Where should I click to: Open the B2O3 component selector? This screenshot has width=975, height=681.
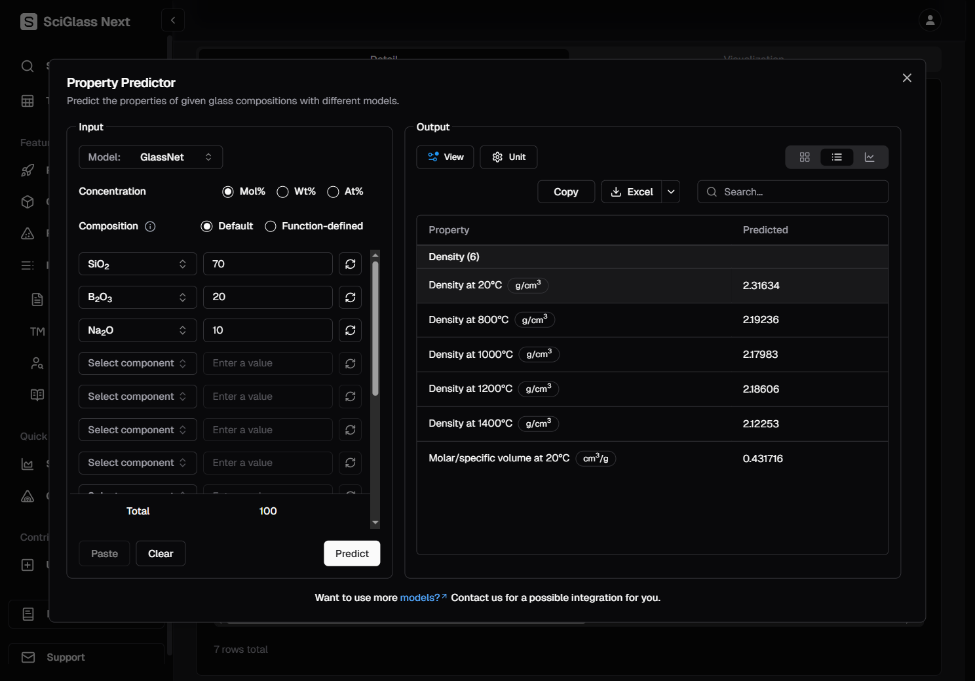(138, 298)
